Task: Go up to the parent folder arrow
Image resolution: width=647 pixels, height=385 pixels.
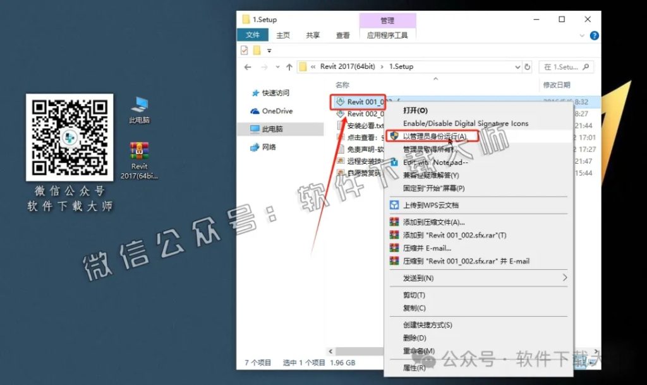Action: (x=291, y=67)
